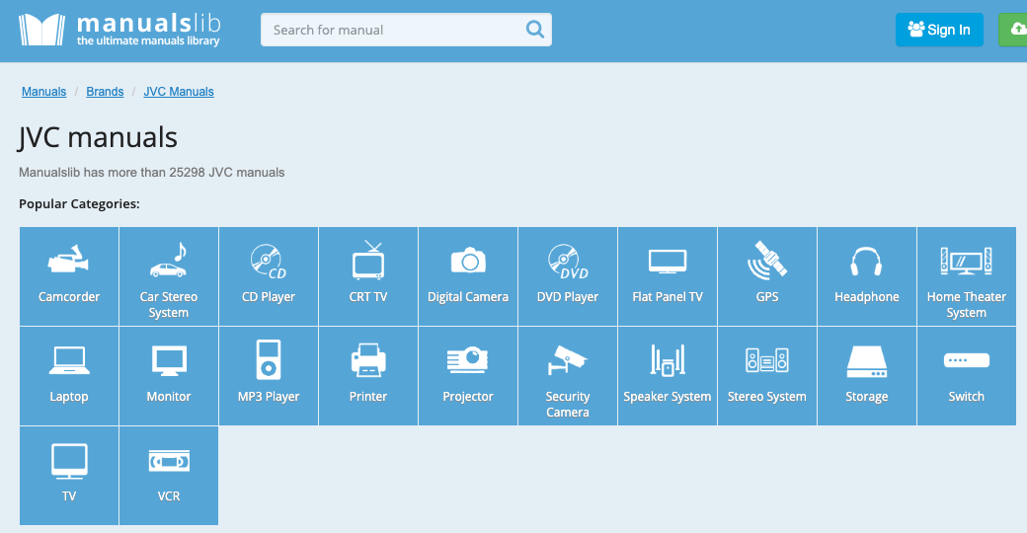Click the green upload button
Screen dimensions: 1027x533
tap(1012, 30)
